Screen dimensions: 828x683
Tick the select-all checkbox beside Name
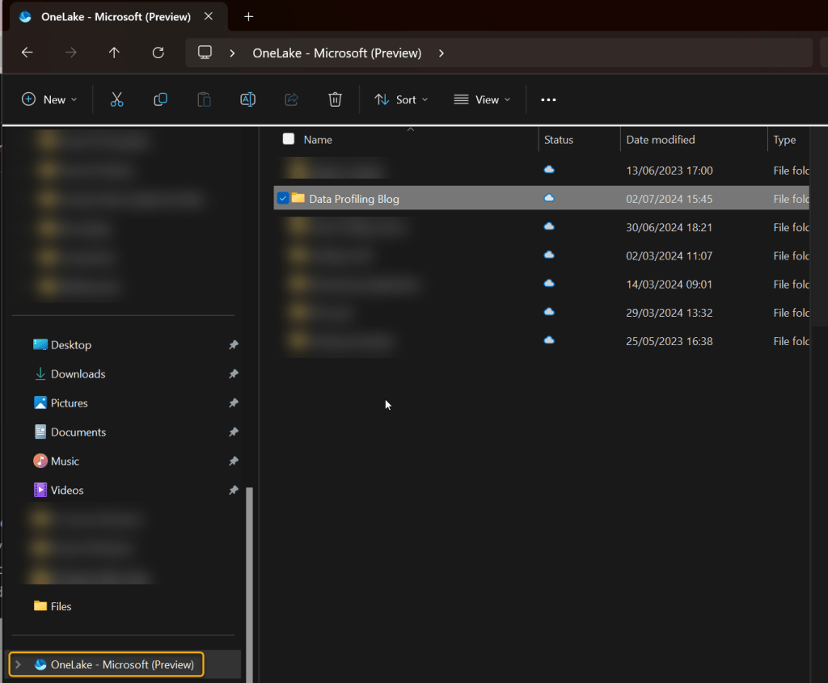coord(289,139)
